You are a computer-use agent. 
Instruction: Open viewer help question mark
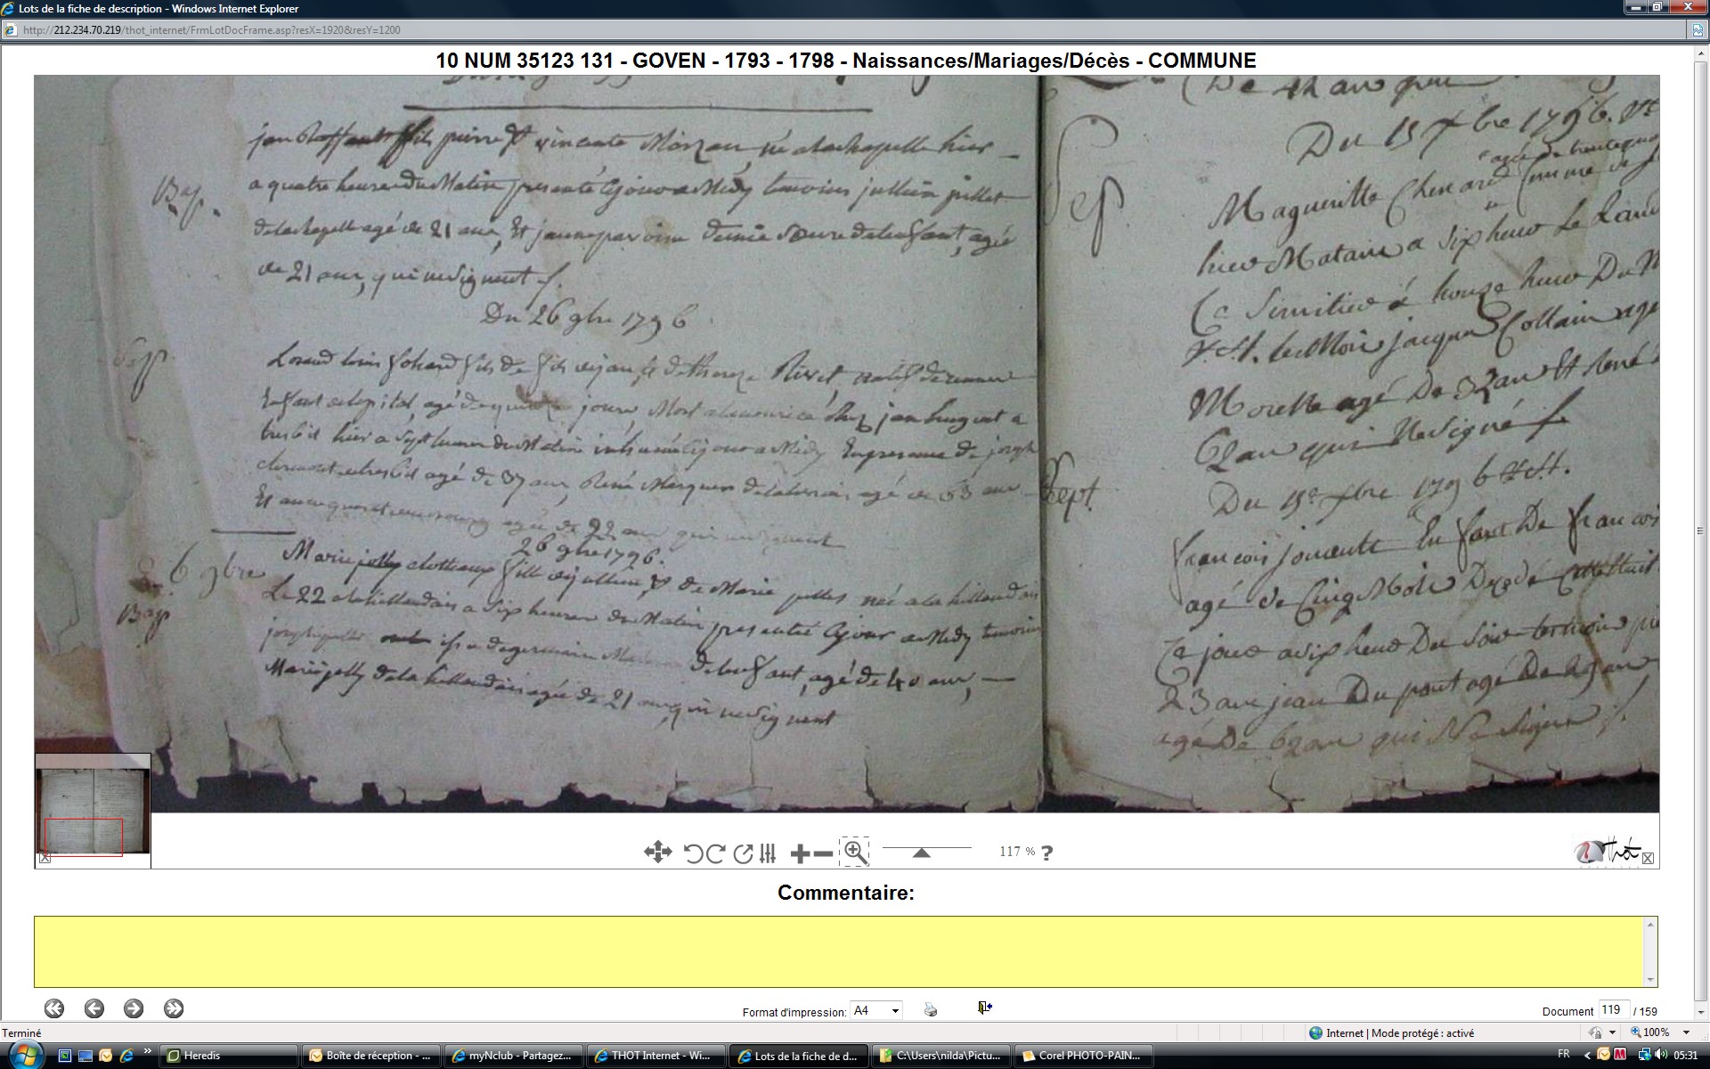1047,853
